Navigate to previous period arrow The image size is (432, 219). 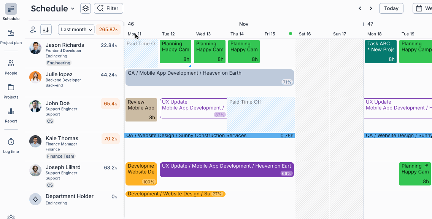pos(360,8)
